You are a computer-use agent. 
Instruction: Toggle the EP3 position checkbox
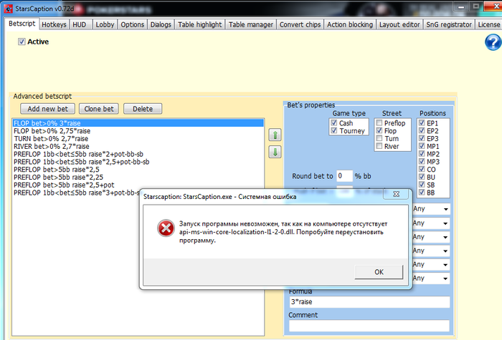click(422, 138)
